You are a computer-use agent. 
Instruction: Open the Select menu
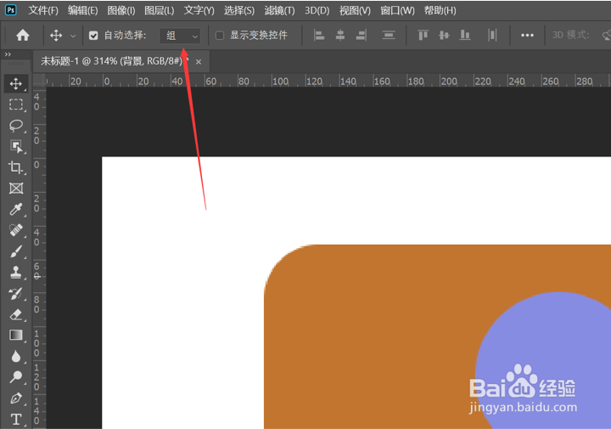click(238, 10)
